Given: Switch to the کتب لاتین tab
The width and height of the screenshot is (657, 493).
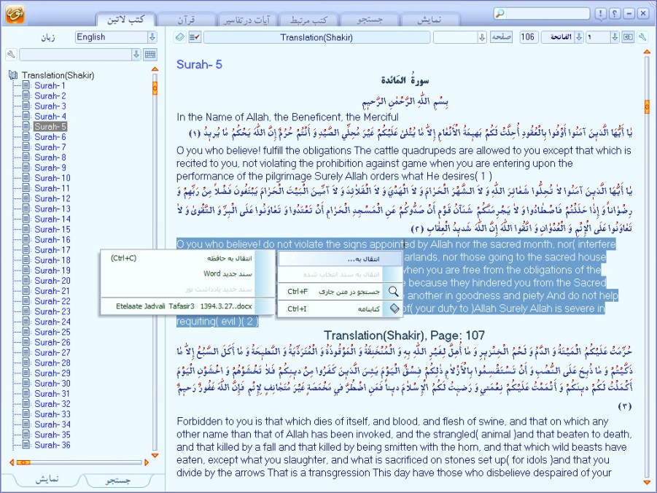Looking at the screenshot, I should (x=125, y=19).
